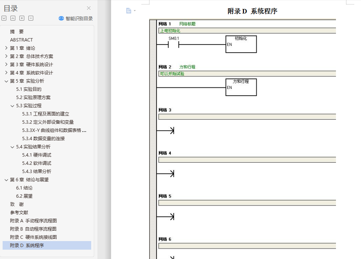Go to 参考文献 heading
This screenshot has height=259, width=361.
[19, 213]
